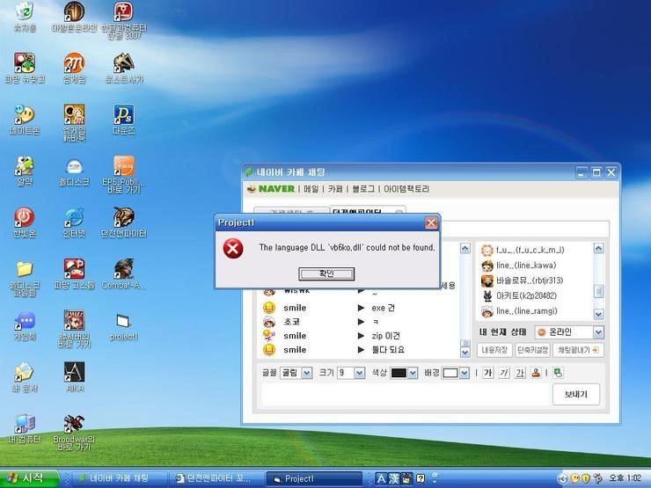Click the chat log scrollbar up arrow
The width and height of the screenshot is (651, 488).
(465, 249)
